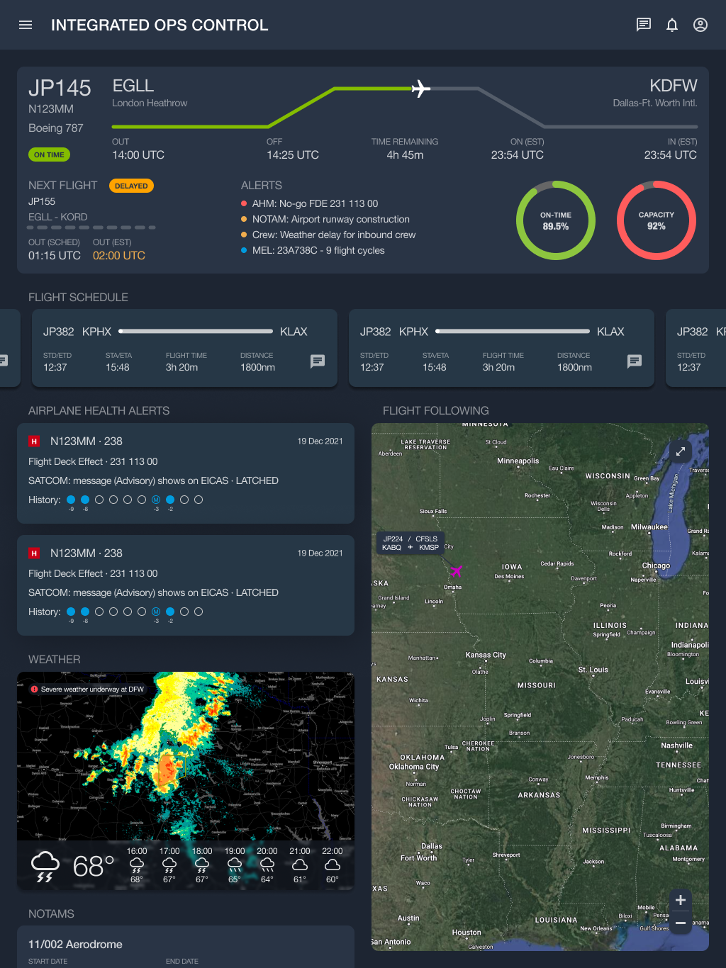
Task: Click the EGLL origin code
Action: coord(133,86)
